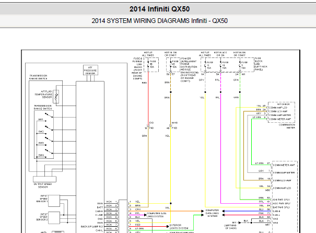Select the A/T FLUID TEMPERATURE SENSOR label
Viewport: 316px width, 233px height.
(43, 95)
